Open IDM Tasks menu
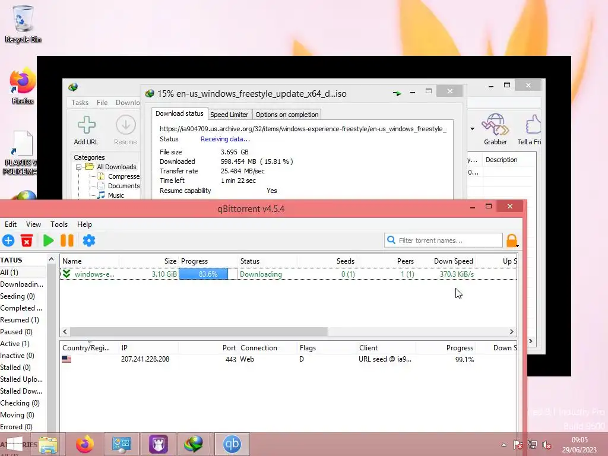This screenshot has height=456, width=608. click(80, 102)
